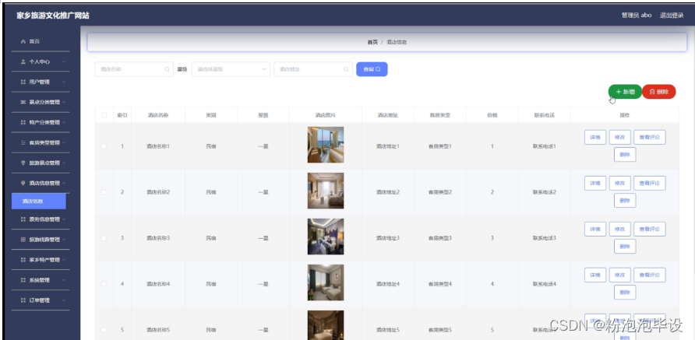Click 查看评论 for 酒店名称4
Viewport: 695px width, 340px height.
click(649, 275)
